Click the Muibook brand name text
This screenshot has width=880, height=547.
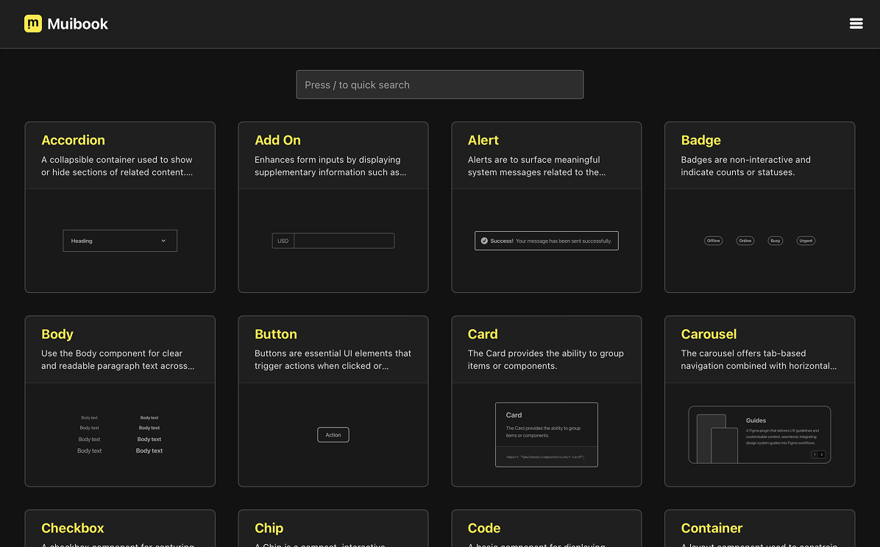(77, 24)
